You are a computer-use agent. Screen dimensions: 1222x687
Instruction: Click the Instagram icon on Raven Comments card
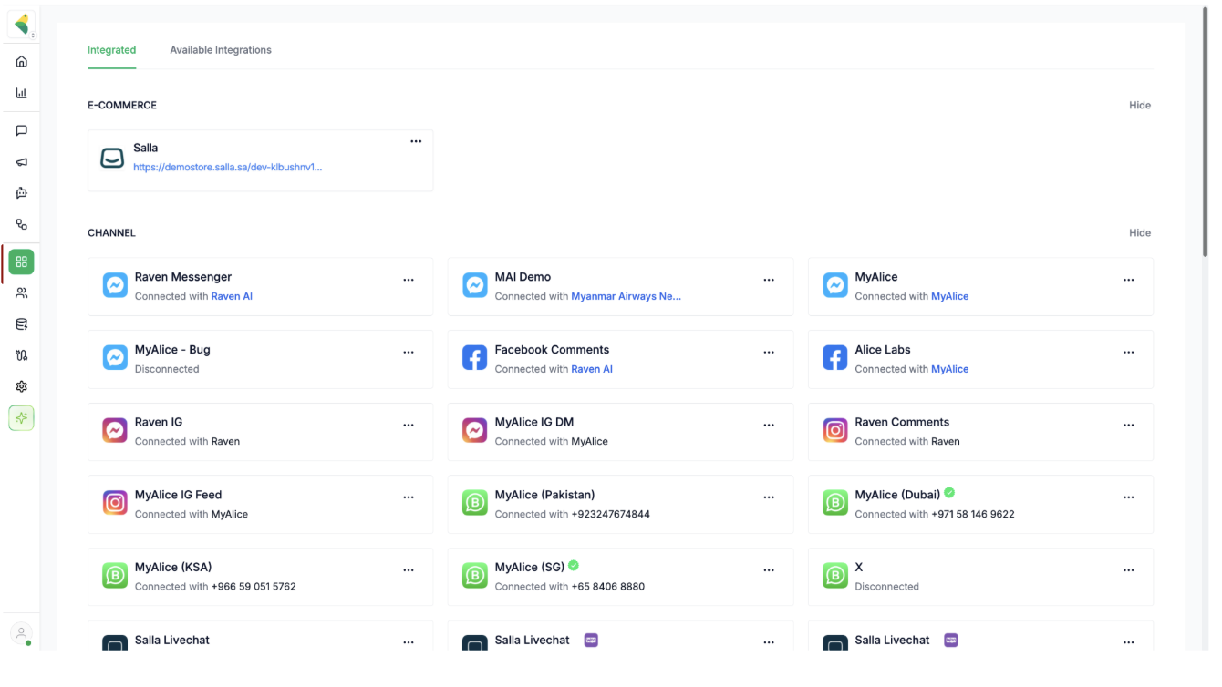(835, 430)
